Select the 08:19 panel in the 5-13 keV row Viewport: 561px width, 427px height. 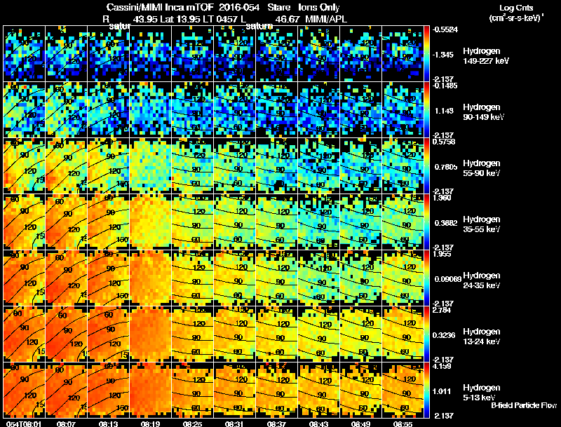pyautogui.click(x=151, y=390)
